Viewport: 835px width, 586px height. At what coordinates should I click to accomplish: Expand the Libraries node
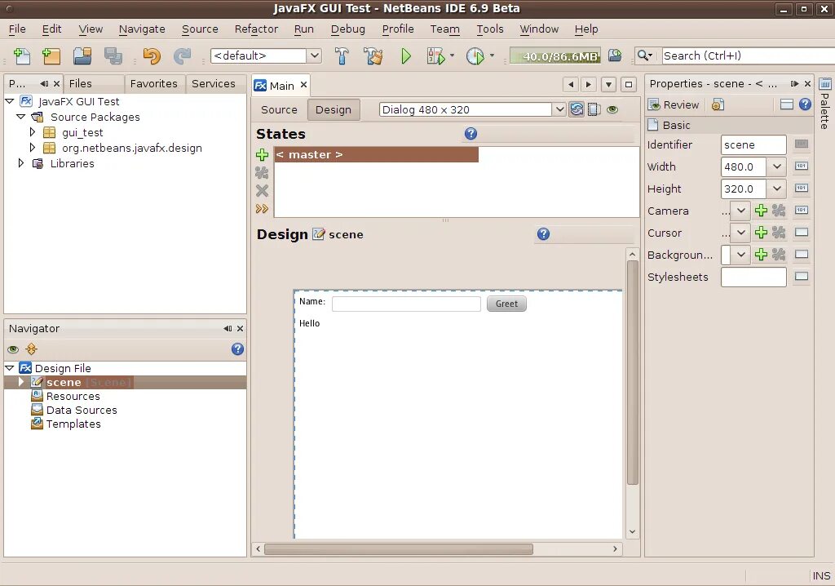(x=20, y=162)
